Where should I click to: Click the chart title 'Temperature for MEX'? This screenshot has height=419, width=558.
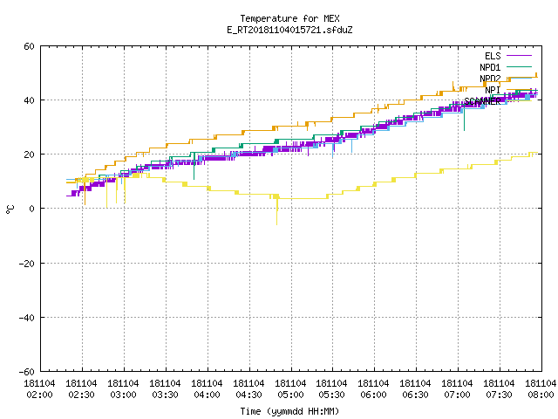[x=289, y=18]
